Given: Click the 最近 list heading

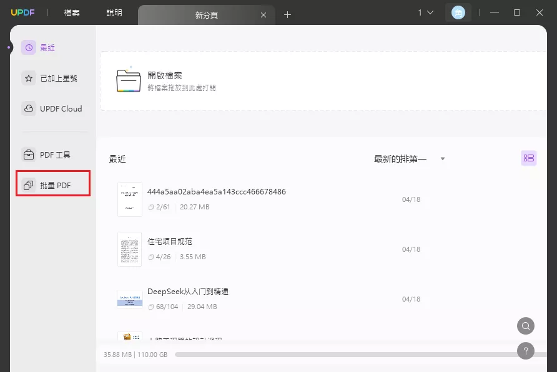Looking at the screenshot, I should [x=117, y=159].
